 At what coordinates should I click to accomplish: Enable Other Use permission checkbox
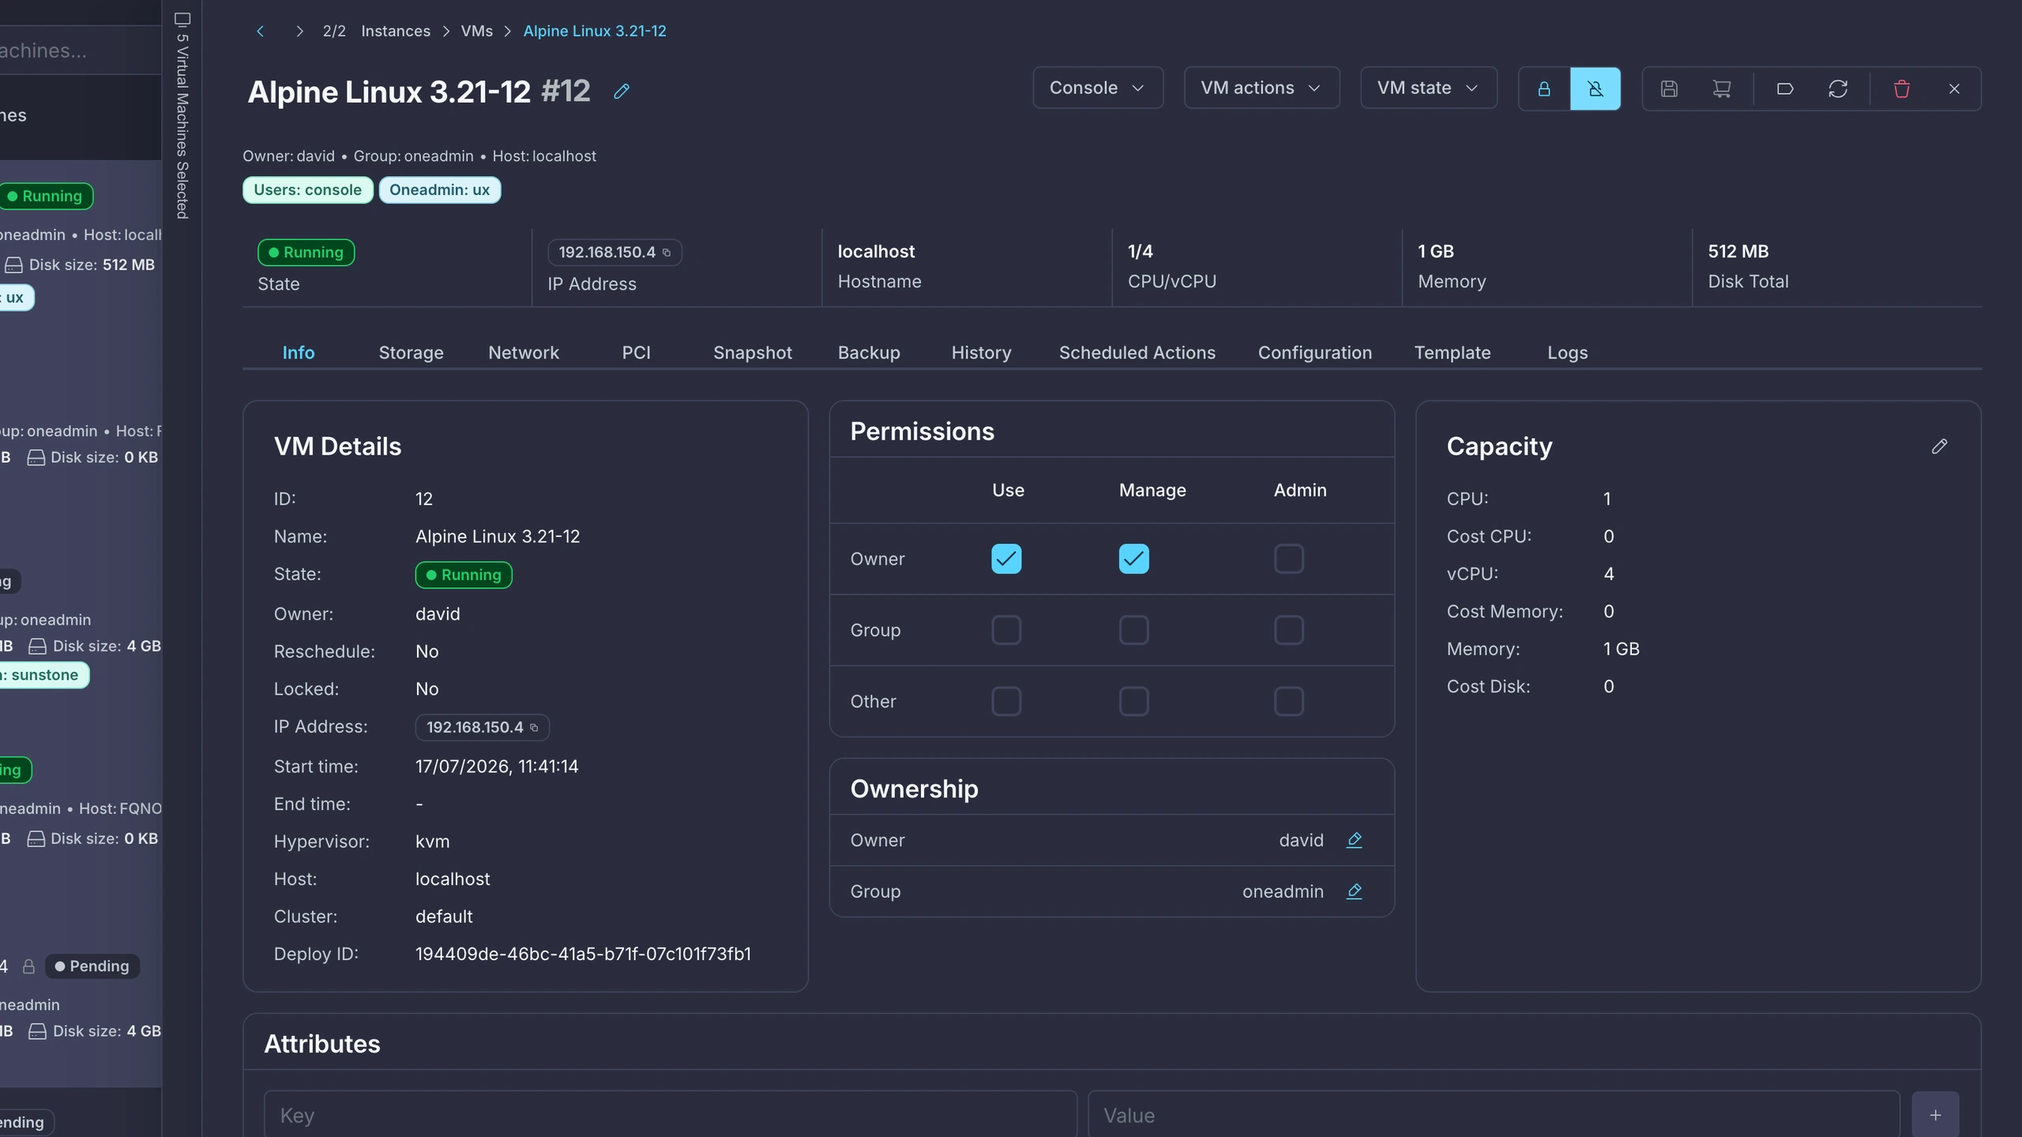(1006, 701)
